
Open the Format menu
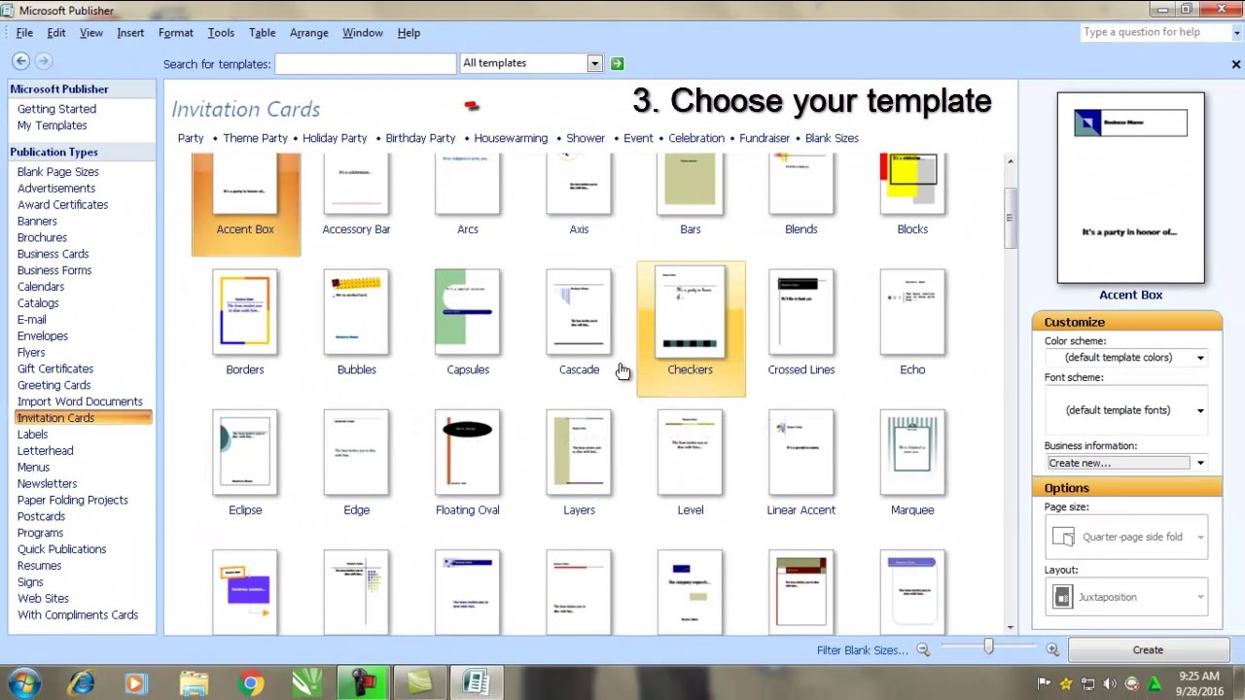pos(175,33)
